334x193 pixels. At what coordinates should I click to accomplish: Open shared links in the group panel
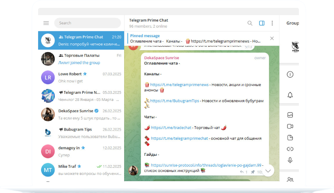[290, 149]
